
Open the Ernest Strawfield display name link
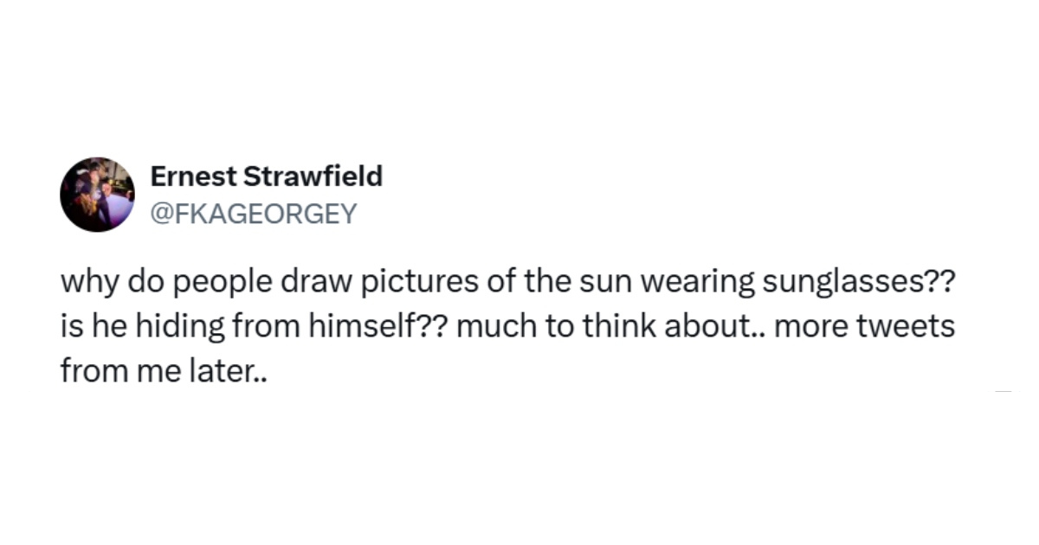[266, 176]
